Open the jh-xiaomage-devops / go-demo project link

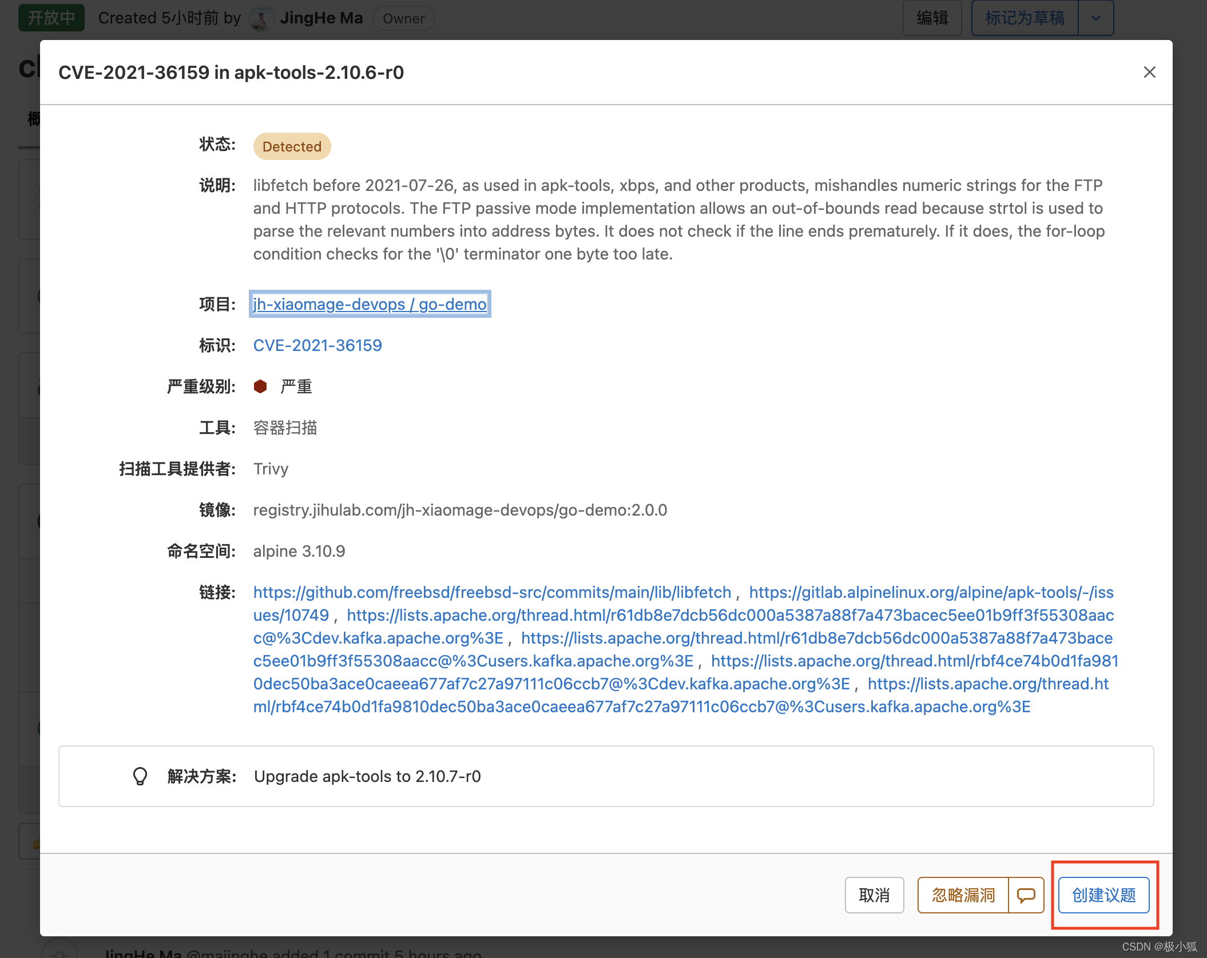[370, 304]
